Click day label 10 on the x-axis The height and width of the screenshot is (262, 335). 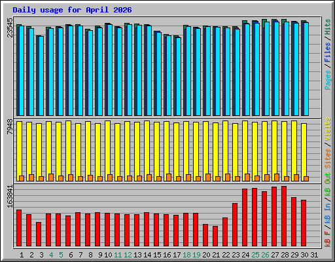108,255
